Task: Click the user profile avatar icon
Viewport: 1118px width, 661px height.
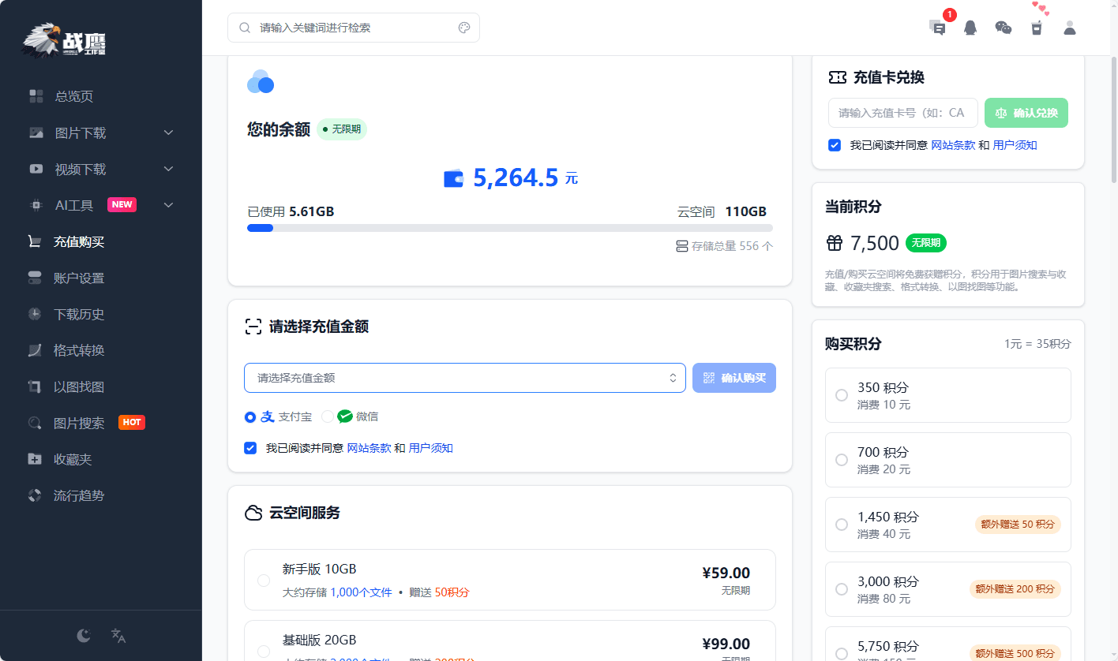Action: [1070, 28]
